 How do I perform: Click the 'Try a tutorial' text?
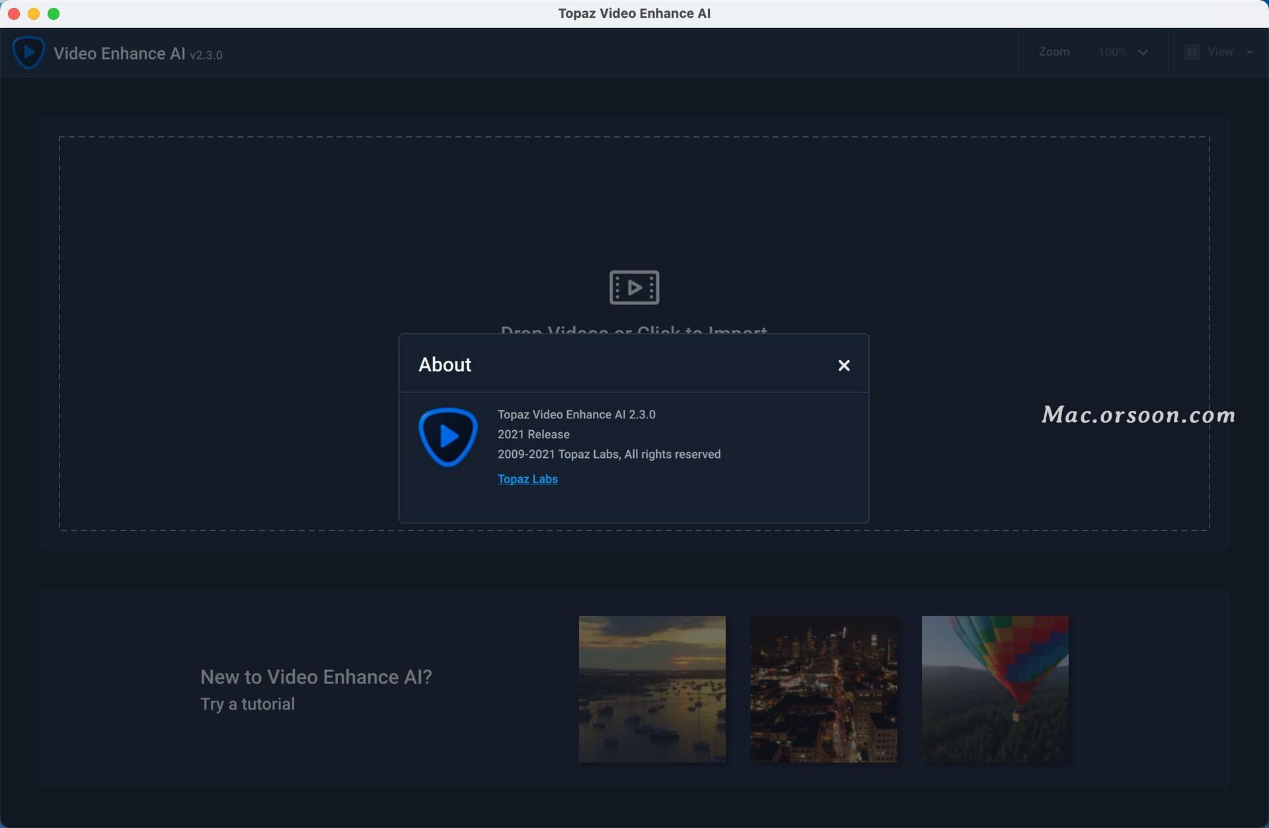click(247, 704)
